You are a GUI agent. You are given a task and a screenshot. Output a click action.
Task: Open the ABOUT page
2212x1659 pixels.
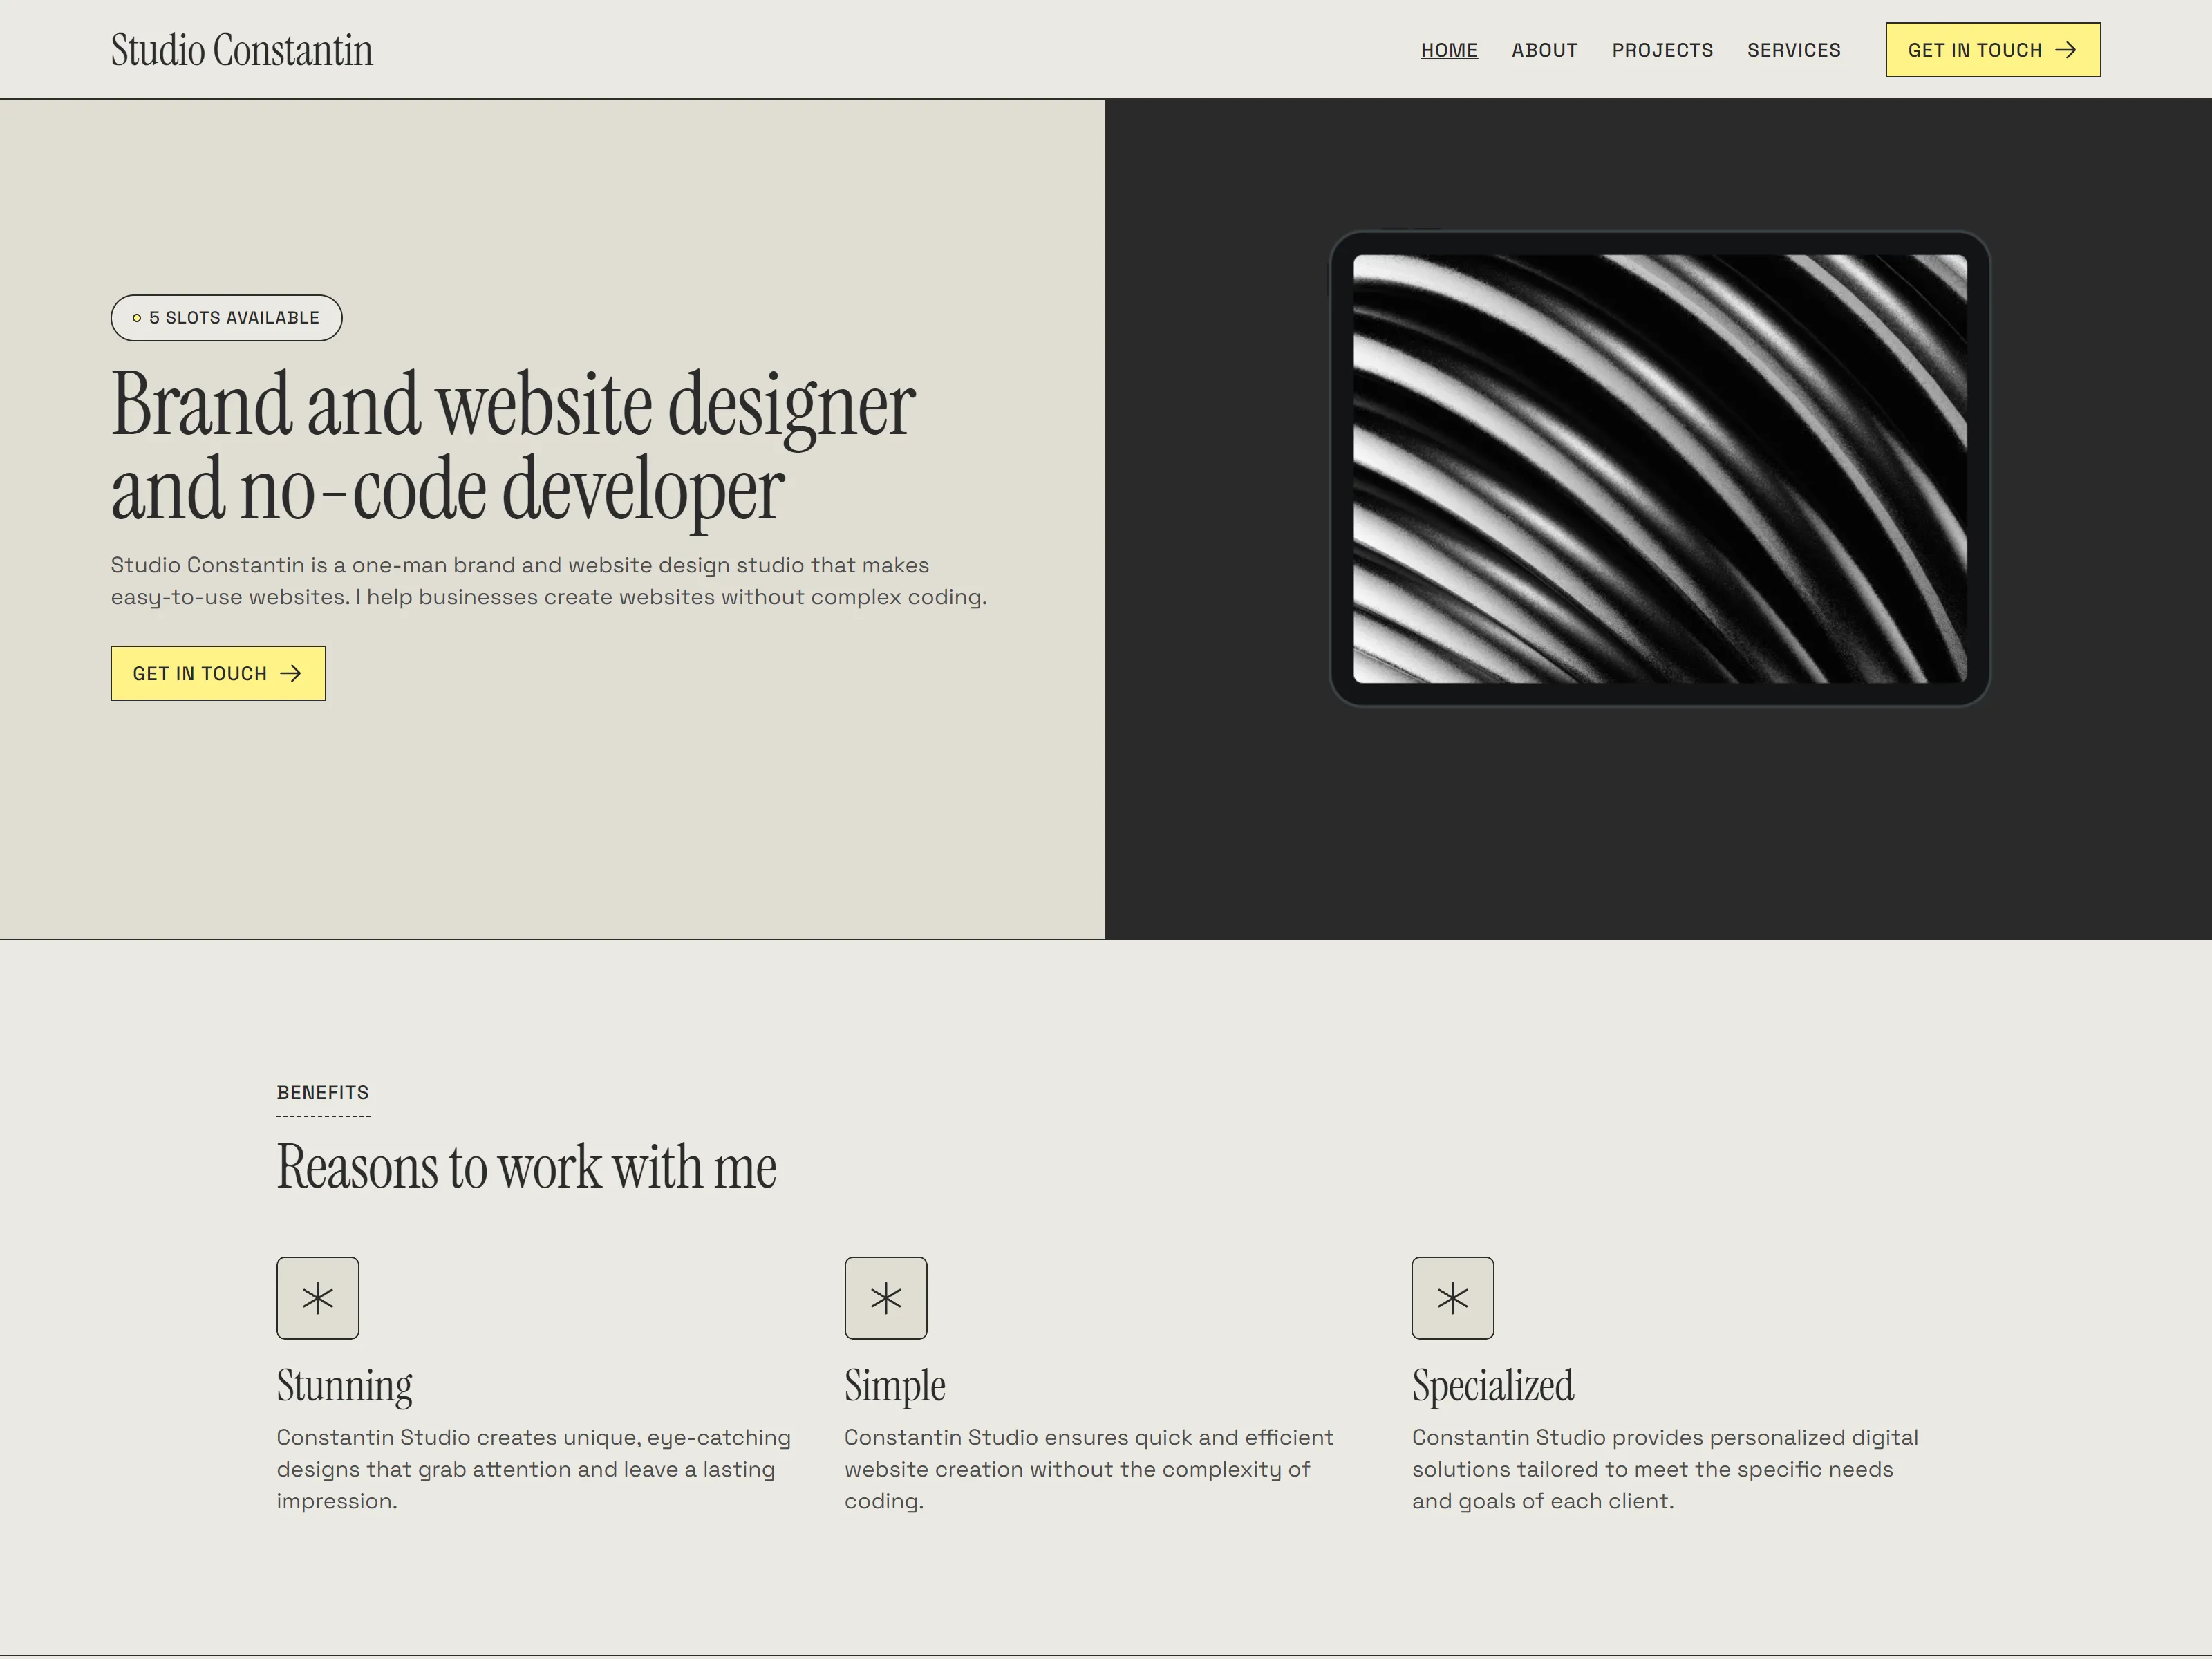click(x=1544, y=50)
